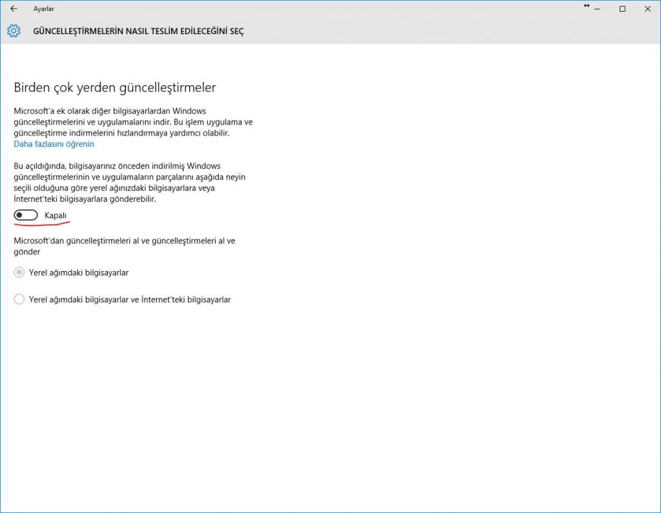
Task: Choose the local network and Internet computers radio button
Action: tap(19, 299)
